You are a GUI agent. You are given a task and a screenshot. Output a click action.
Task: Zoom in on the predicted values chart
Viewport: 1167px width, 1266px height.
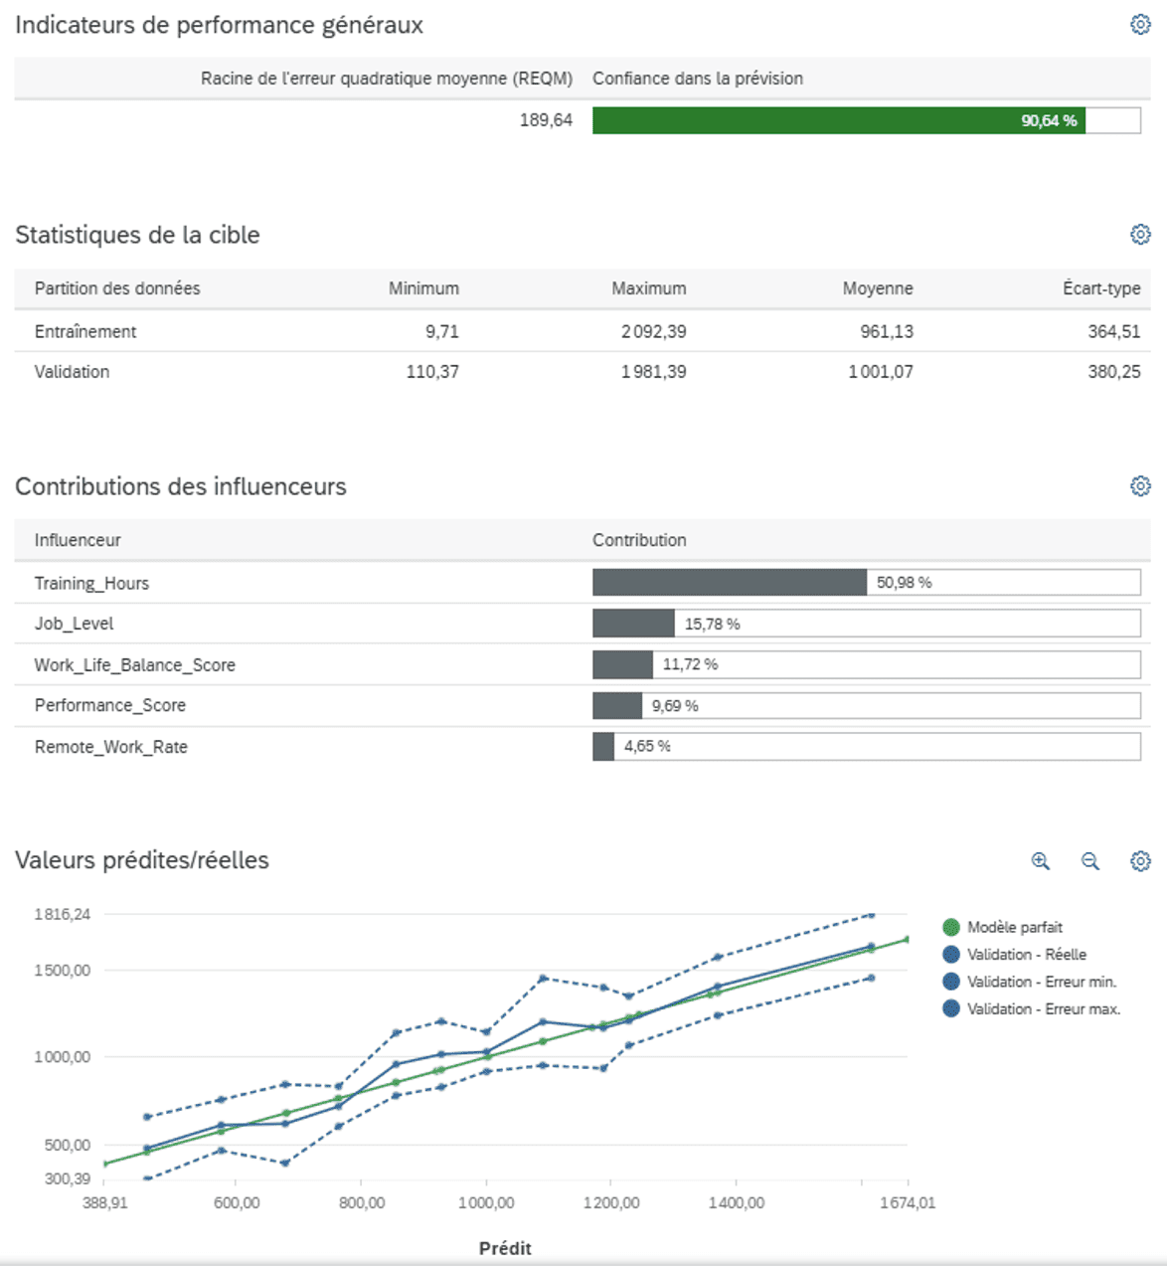[x=1040, y=861]
